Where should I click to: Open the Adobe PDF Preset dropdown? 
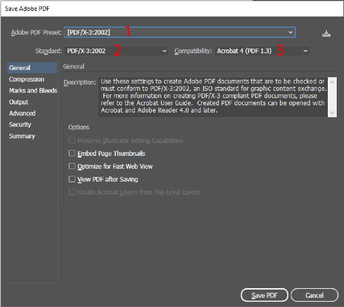coord(179,32)
